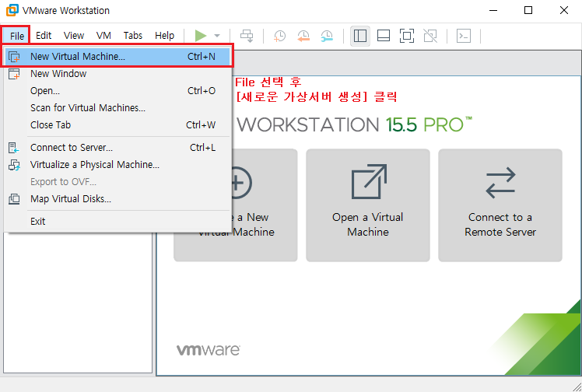Choose New Window from File menu
The image size is (582, 392).
[x=119, y=73]
